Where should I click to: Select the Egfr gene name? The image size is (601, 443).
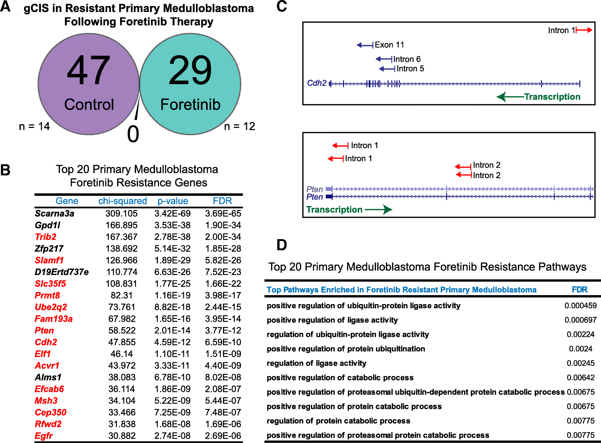pos(44,436)
